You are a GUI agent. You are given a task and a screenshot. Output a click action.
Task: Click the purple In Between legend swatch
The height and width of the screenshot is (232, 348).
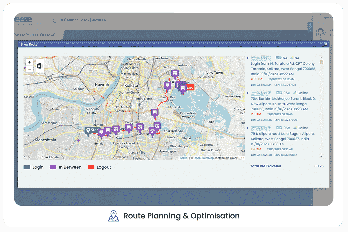click(53, 167)
